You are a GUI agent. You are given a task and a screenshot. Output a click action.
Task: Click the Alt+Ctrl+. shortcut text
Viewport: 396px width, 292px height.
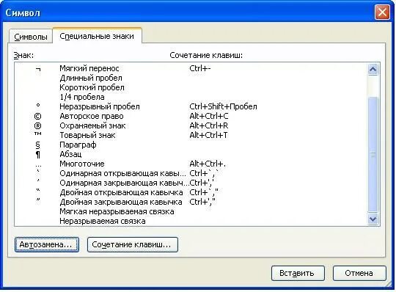[208, 164]
